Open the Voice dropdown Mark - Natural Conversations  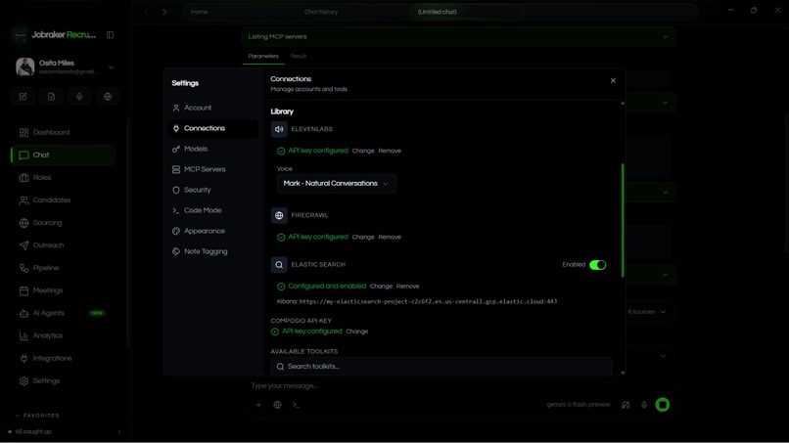(336, 184)
